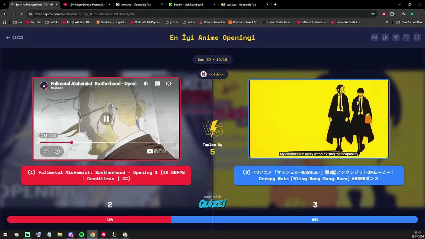
Task: Click the video share arrow button
Action: click(x=46, y=151)
